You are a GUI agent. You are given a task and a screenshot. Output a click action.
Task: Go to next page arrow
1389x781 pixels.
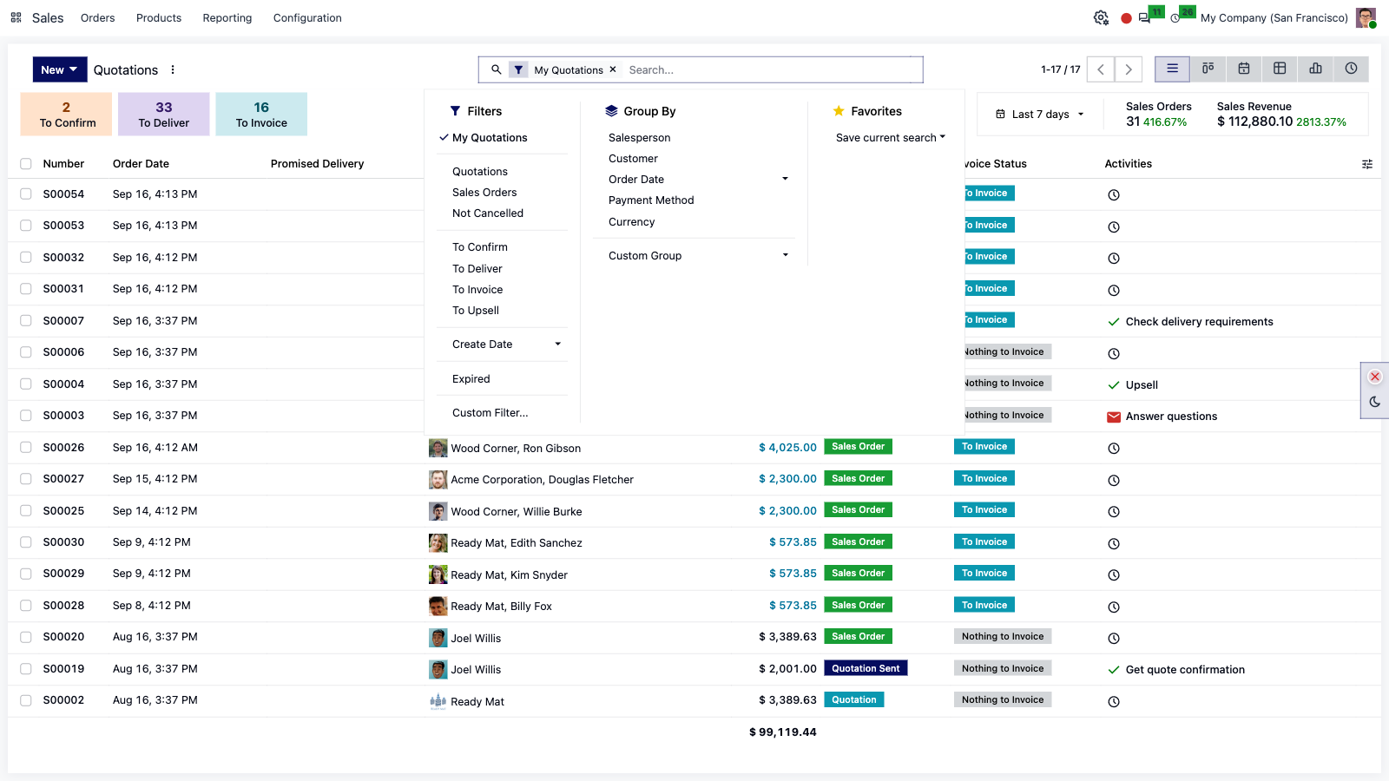[x=1129, y=69]
